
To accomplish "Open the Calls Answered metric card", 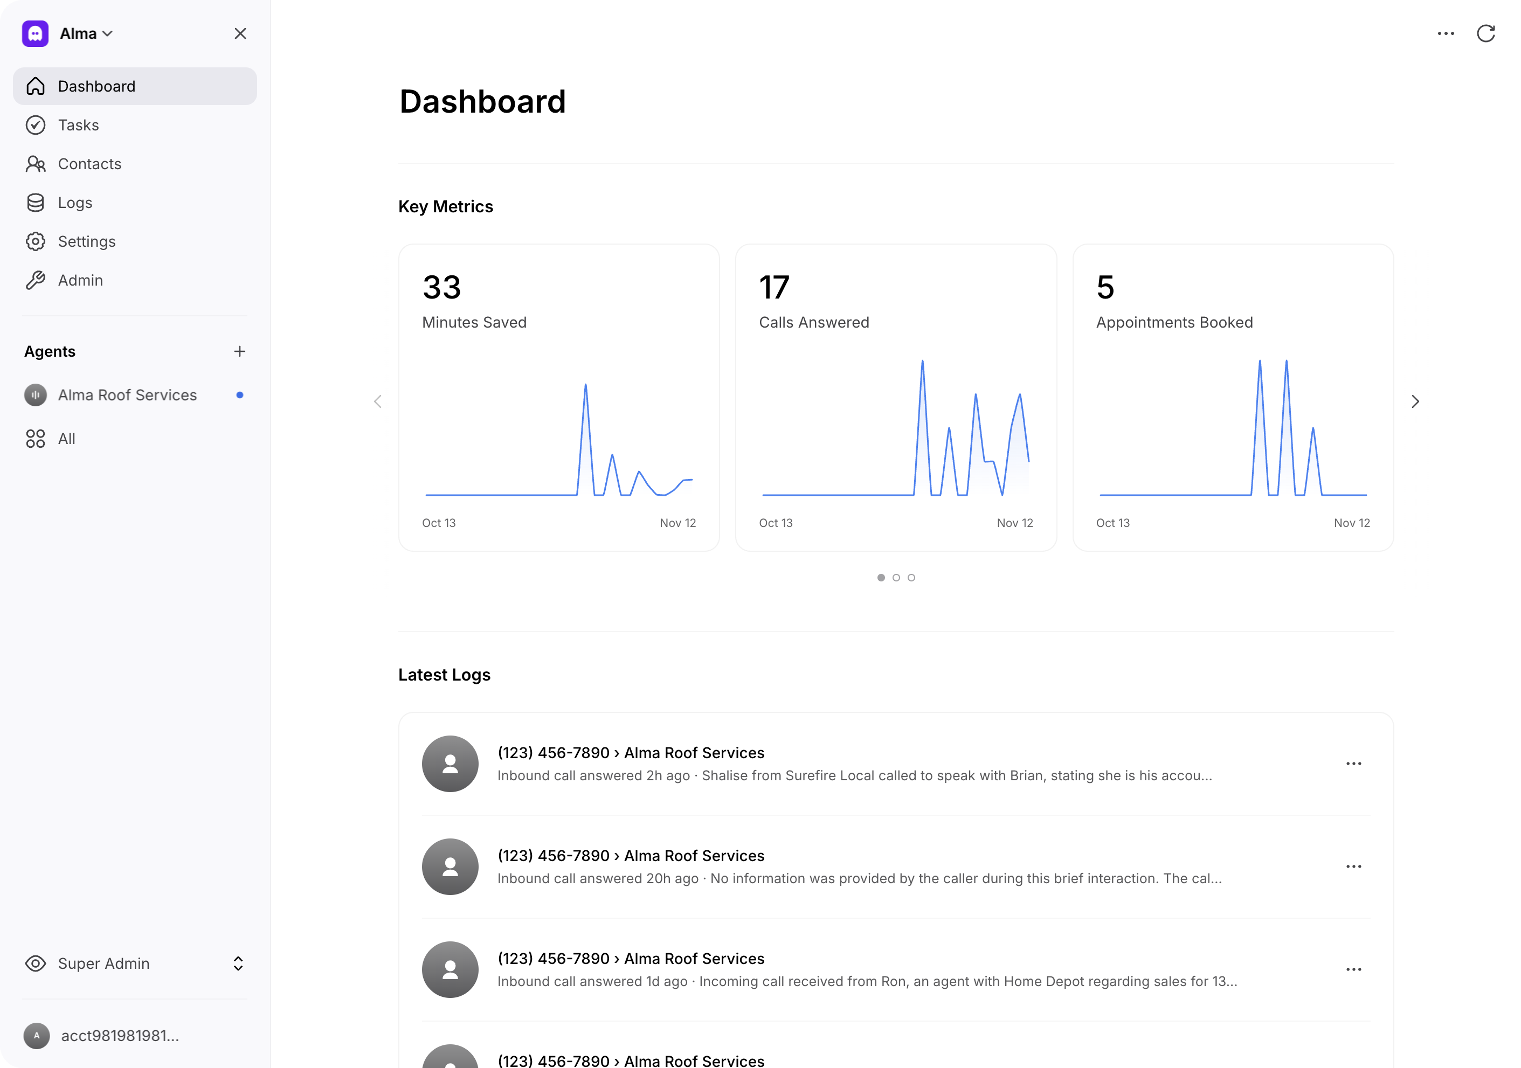I will 896,397.
